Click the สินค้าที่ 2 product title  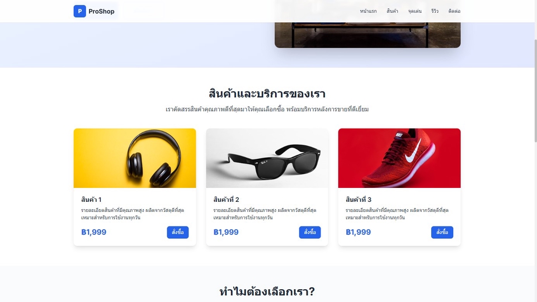click(226, 200)
